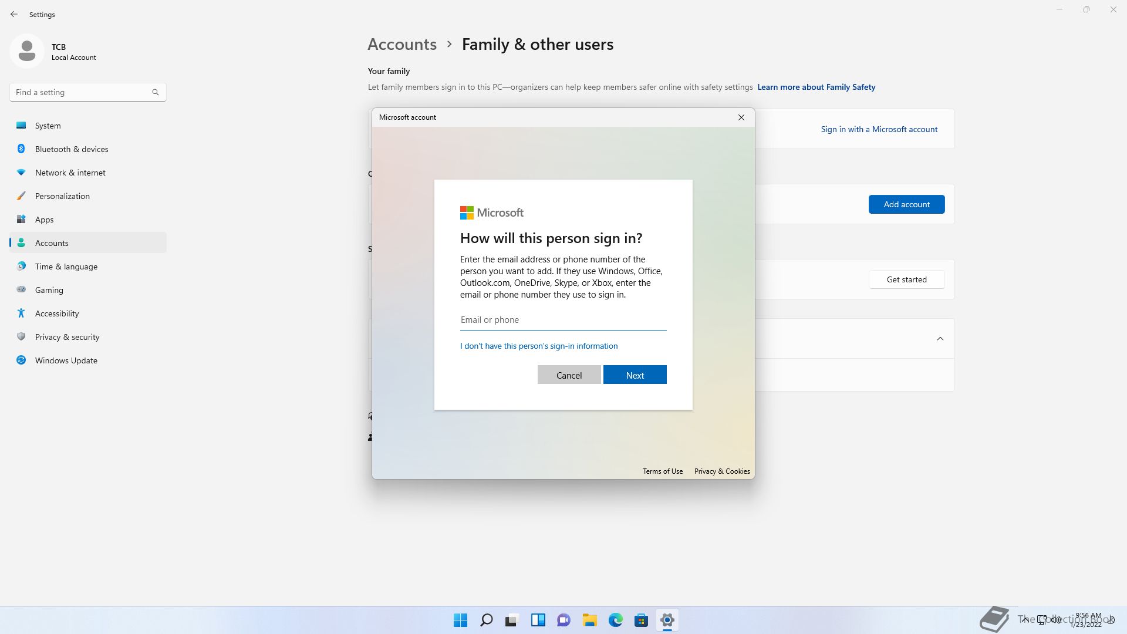Click the Bluetooth icon in sidebar
The image size is (1127, 634).
pyautogui.click(x=21, y=149)
